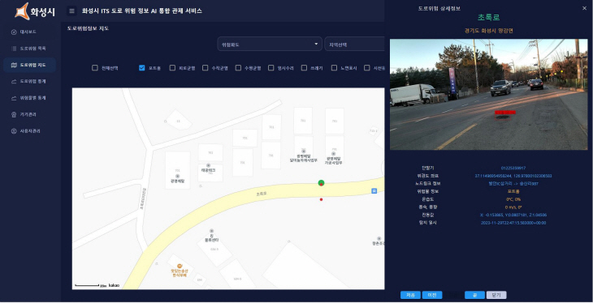Uncheck the 포트홀 checkbox
Screen dimensions: 593x303
pos(142,68)
